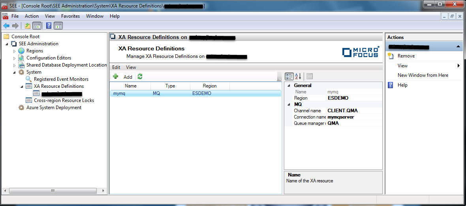Screen dimensions: 466x206
Task: Click the Remove action icon
Action: coord(391,56)
